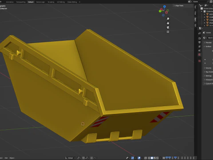Image resolution: width=213 pixels, height=160 pixels.
Task: Select the Default workspace tab
Action: click(31, 2)
